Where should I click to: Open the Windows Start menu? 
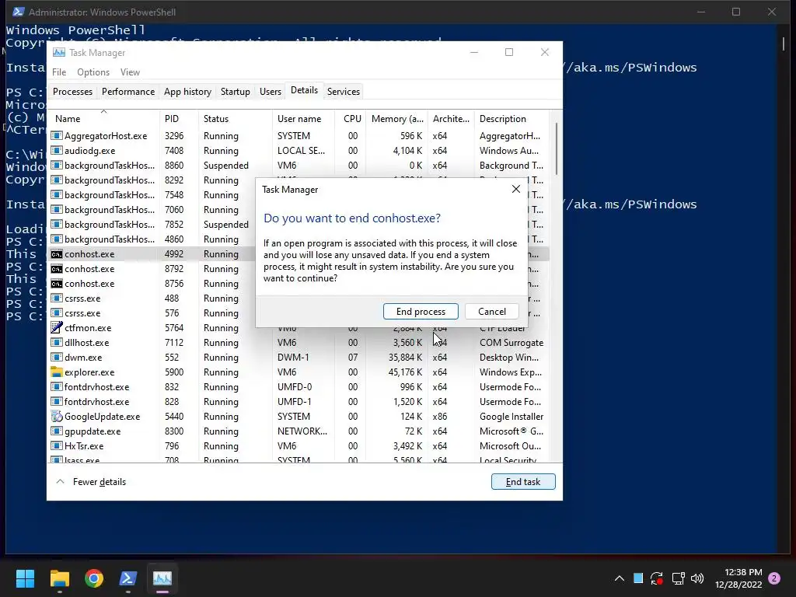[25, 578]
